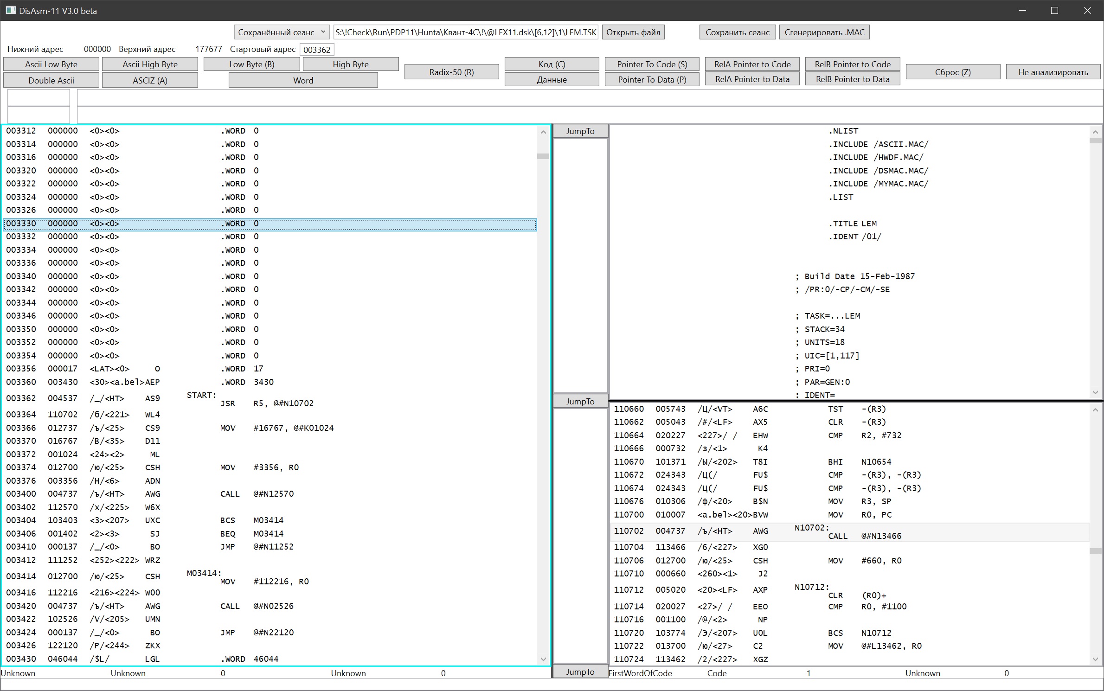Viewport: 1104px width, 691px height.
Task: Mark selection as Код (C)
Action: click(551, 64)
